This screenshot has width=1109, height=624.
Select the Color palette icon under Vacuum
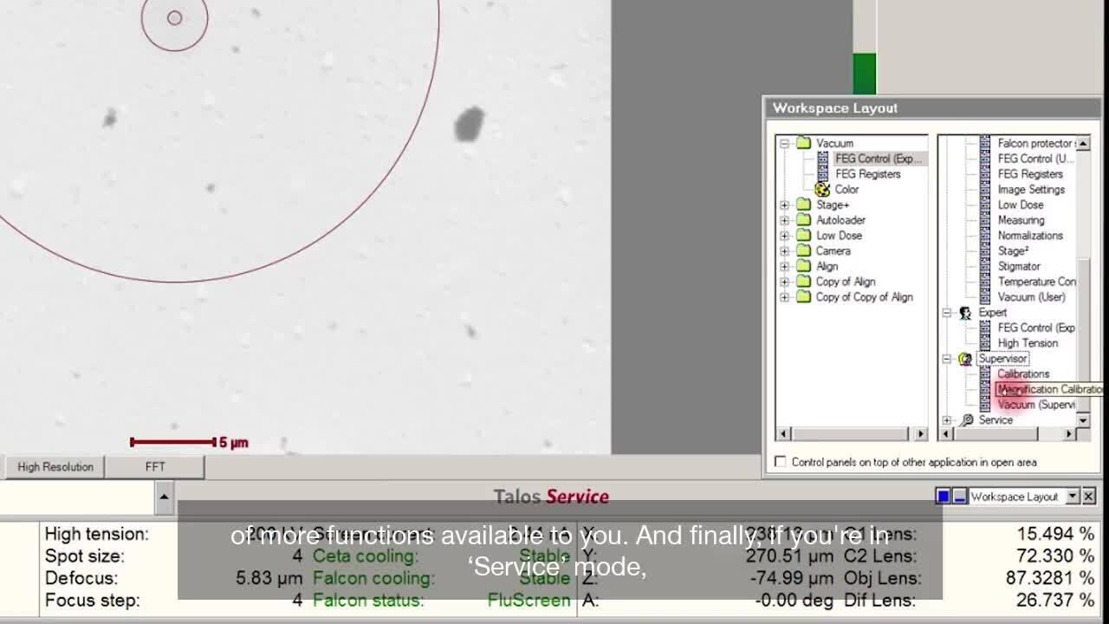822,189
